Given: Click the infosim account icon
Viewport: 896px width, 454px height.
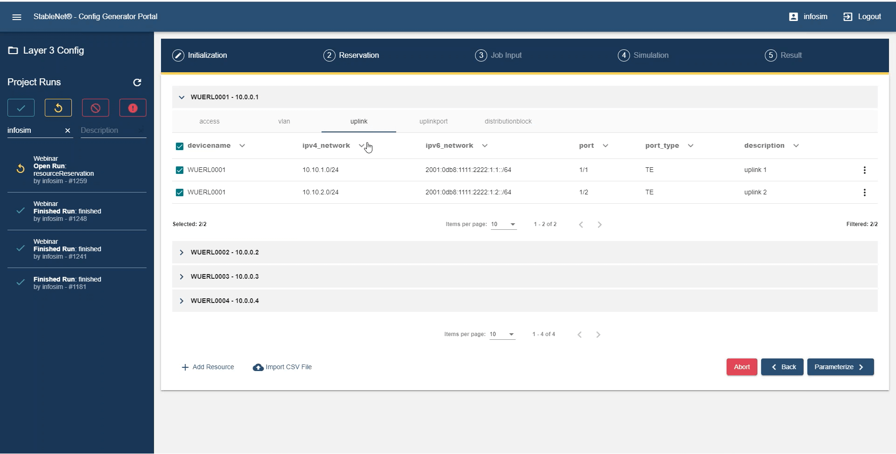Looking at the screenshot, I should point(794,16).
